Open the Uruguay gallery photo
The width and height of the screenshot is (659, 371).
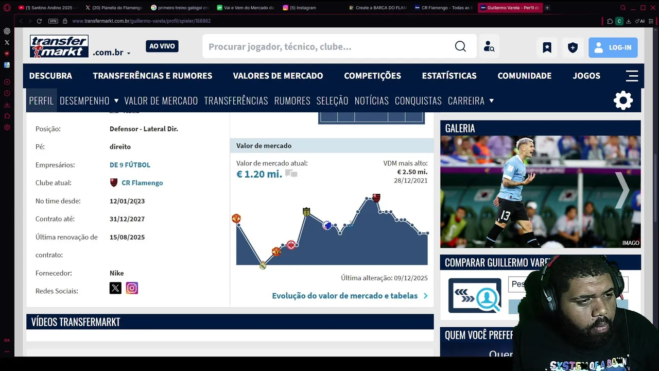click(x=540, y=192)
